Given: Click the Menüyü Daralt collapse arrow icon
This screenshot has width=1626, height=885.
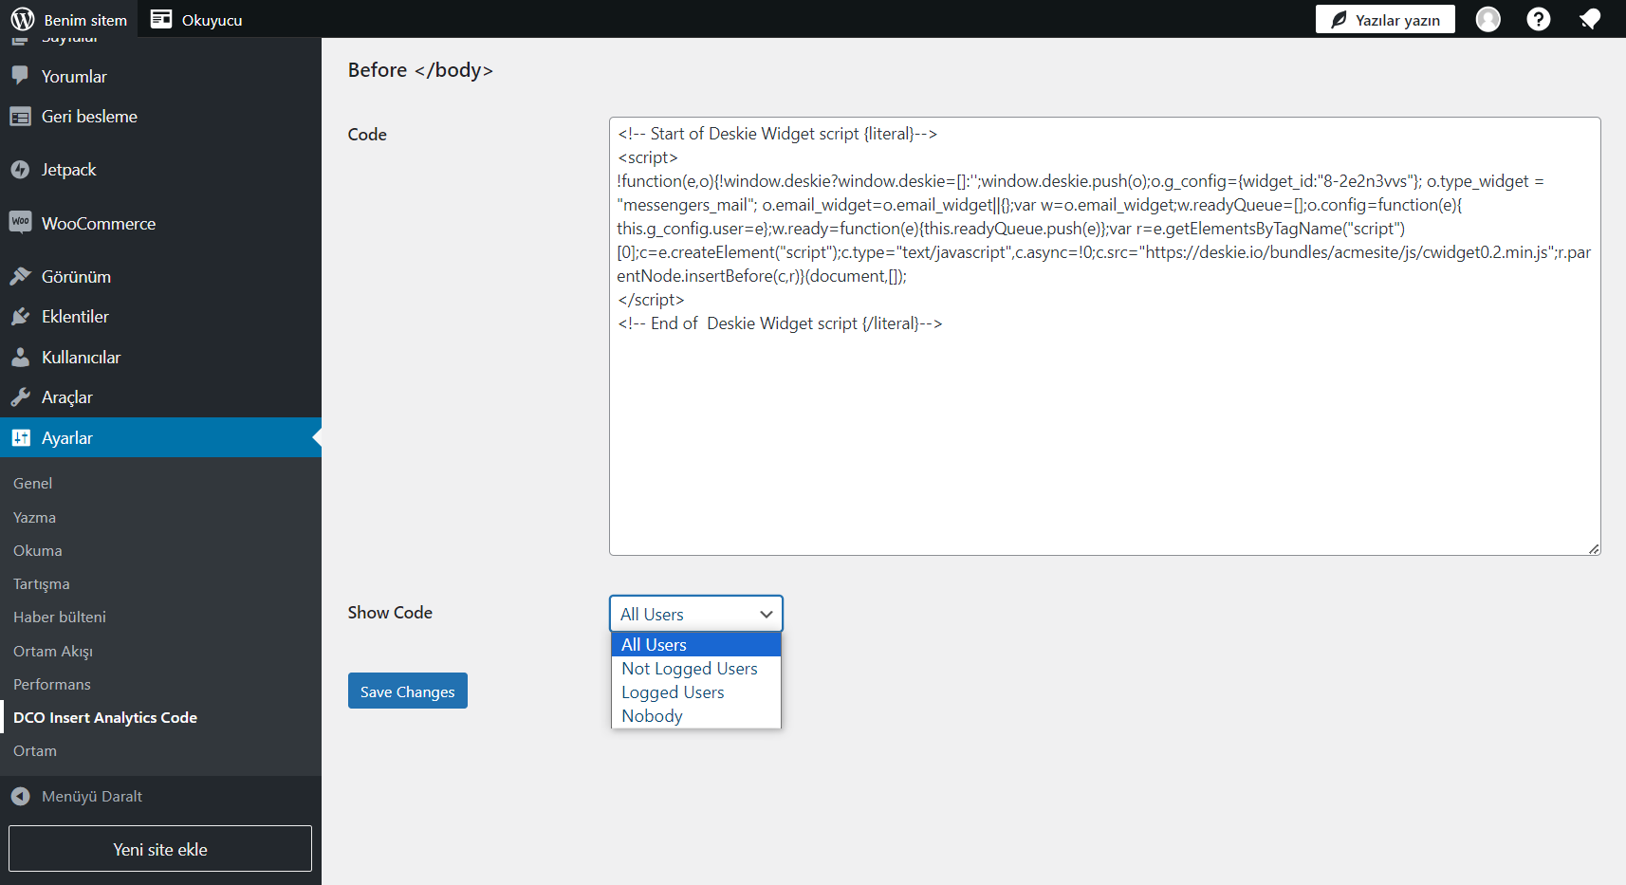Looking at the screenshot, I should (20, 796).
